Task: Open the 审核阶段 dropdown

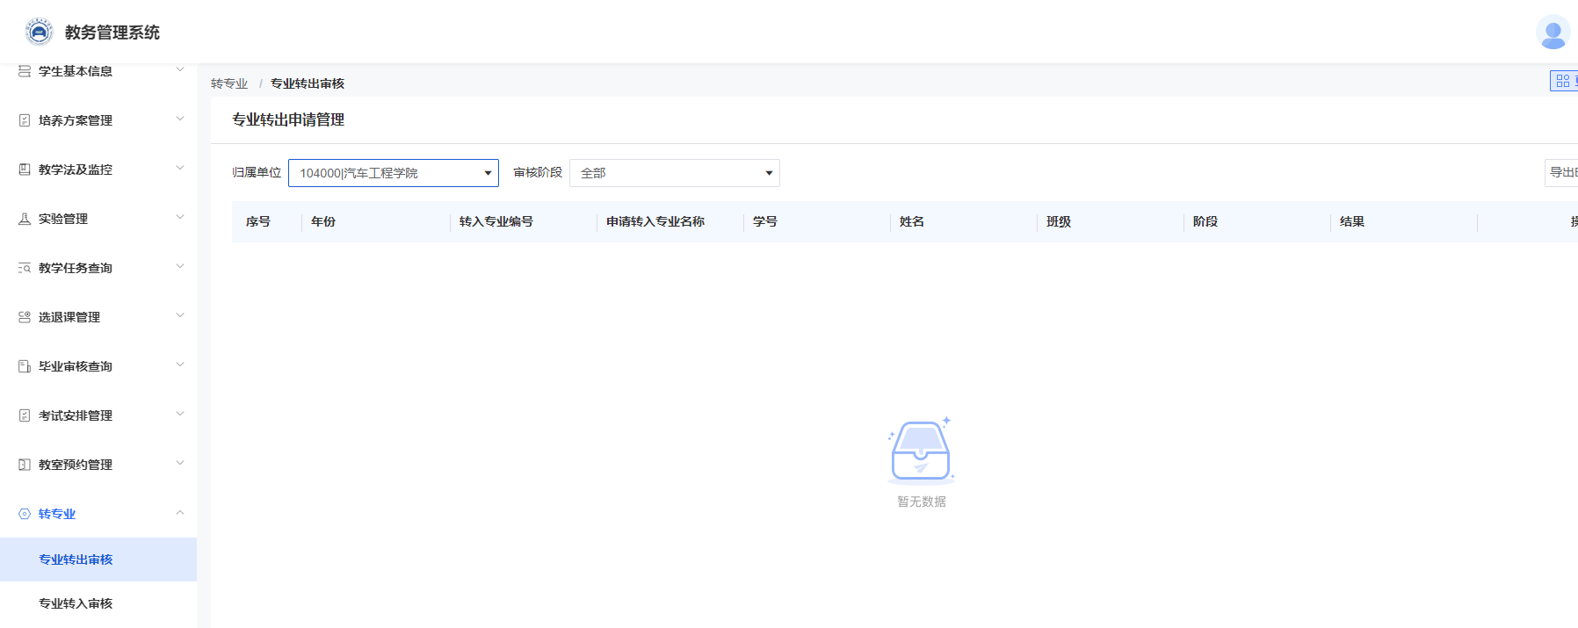Action: (674, 173)
